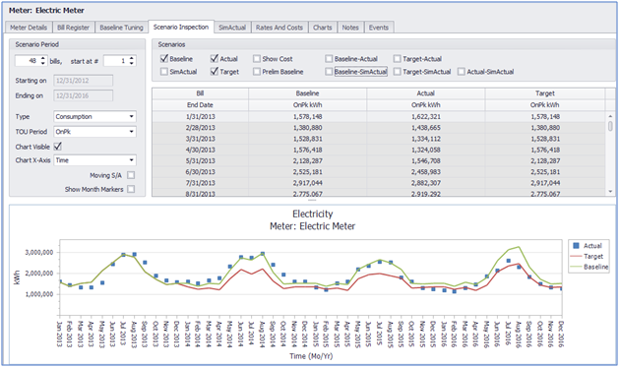Click the Bill column header
620x367 pixels.
pos(200,93)
